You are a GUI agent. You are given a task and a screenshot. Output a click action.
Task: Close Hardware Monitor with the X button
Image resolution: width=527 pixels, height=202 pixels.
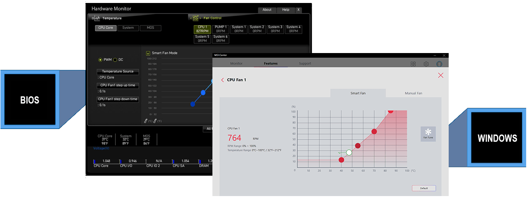(x=298, y=10)
